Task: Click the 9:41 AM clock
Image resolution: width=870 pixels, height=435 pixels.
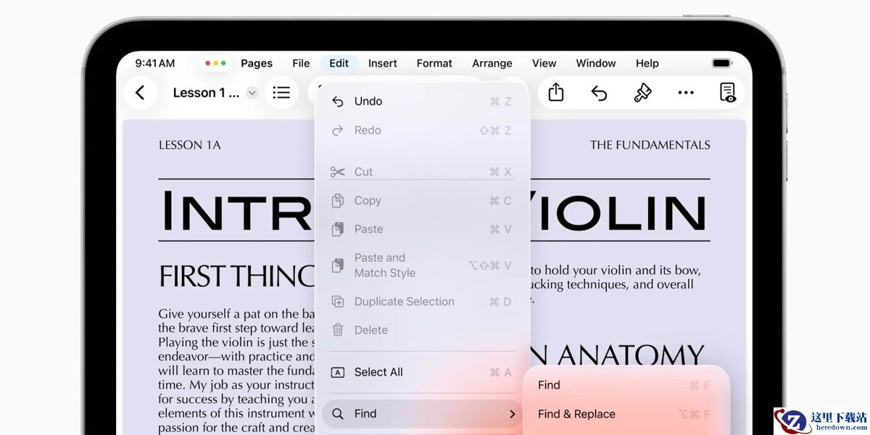Action: pos(155,63)
